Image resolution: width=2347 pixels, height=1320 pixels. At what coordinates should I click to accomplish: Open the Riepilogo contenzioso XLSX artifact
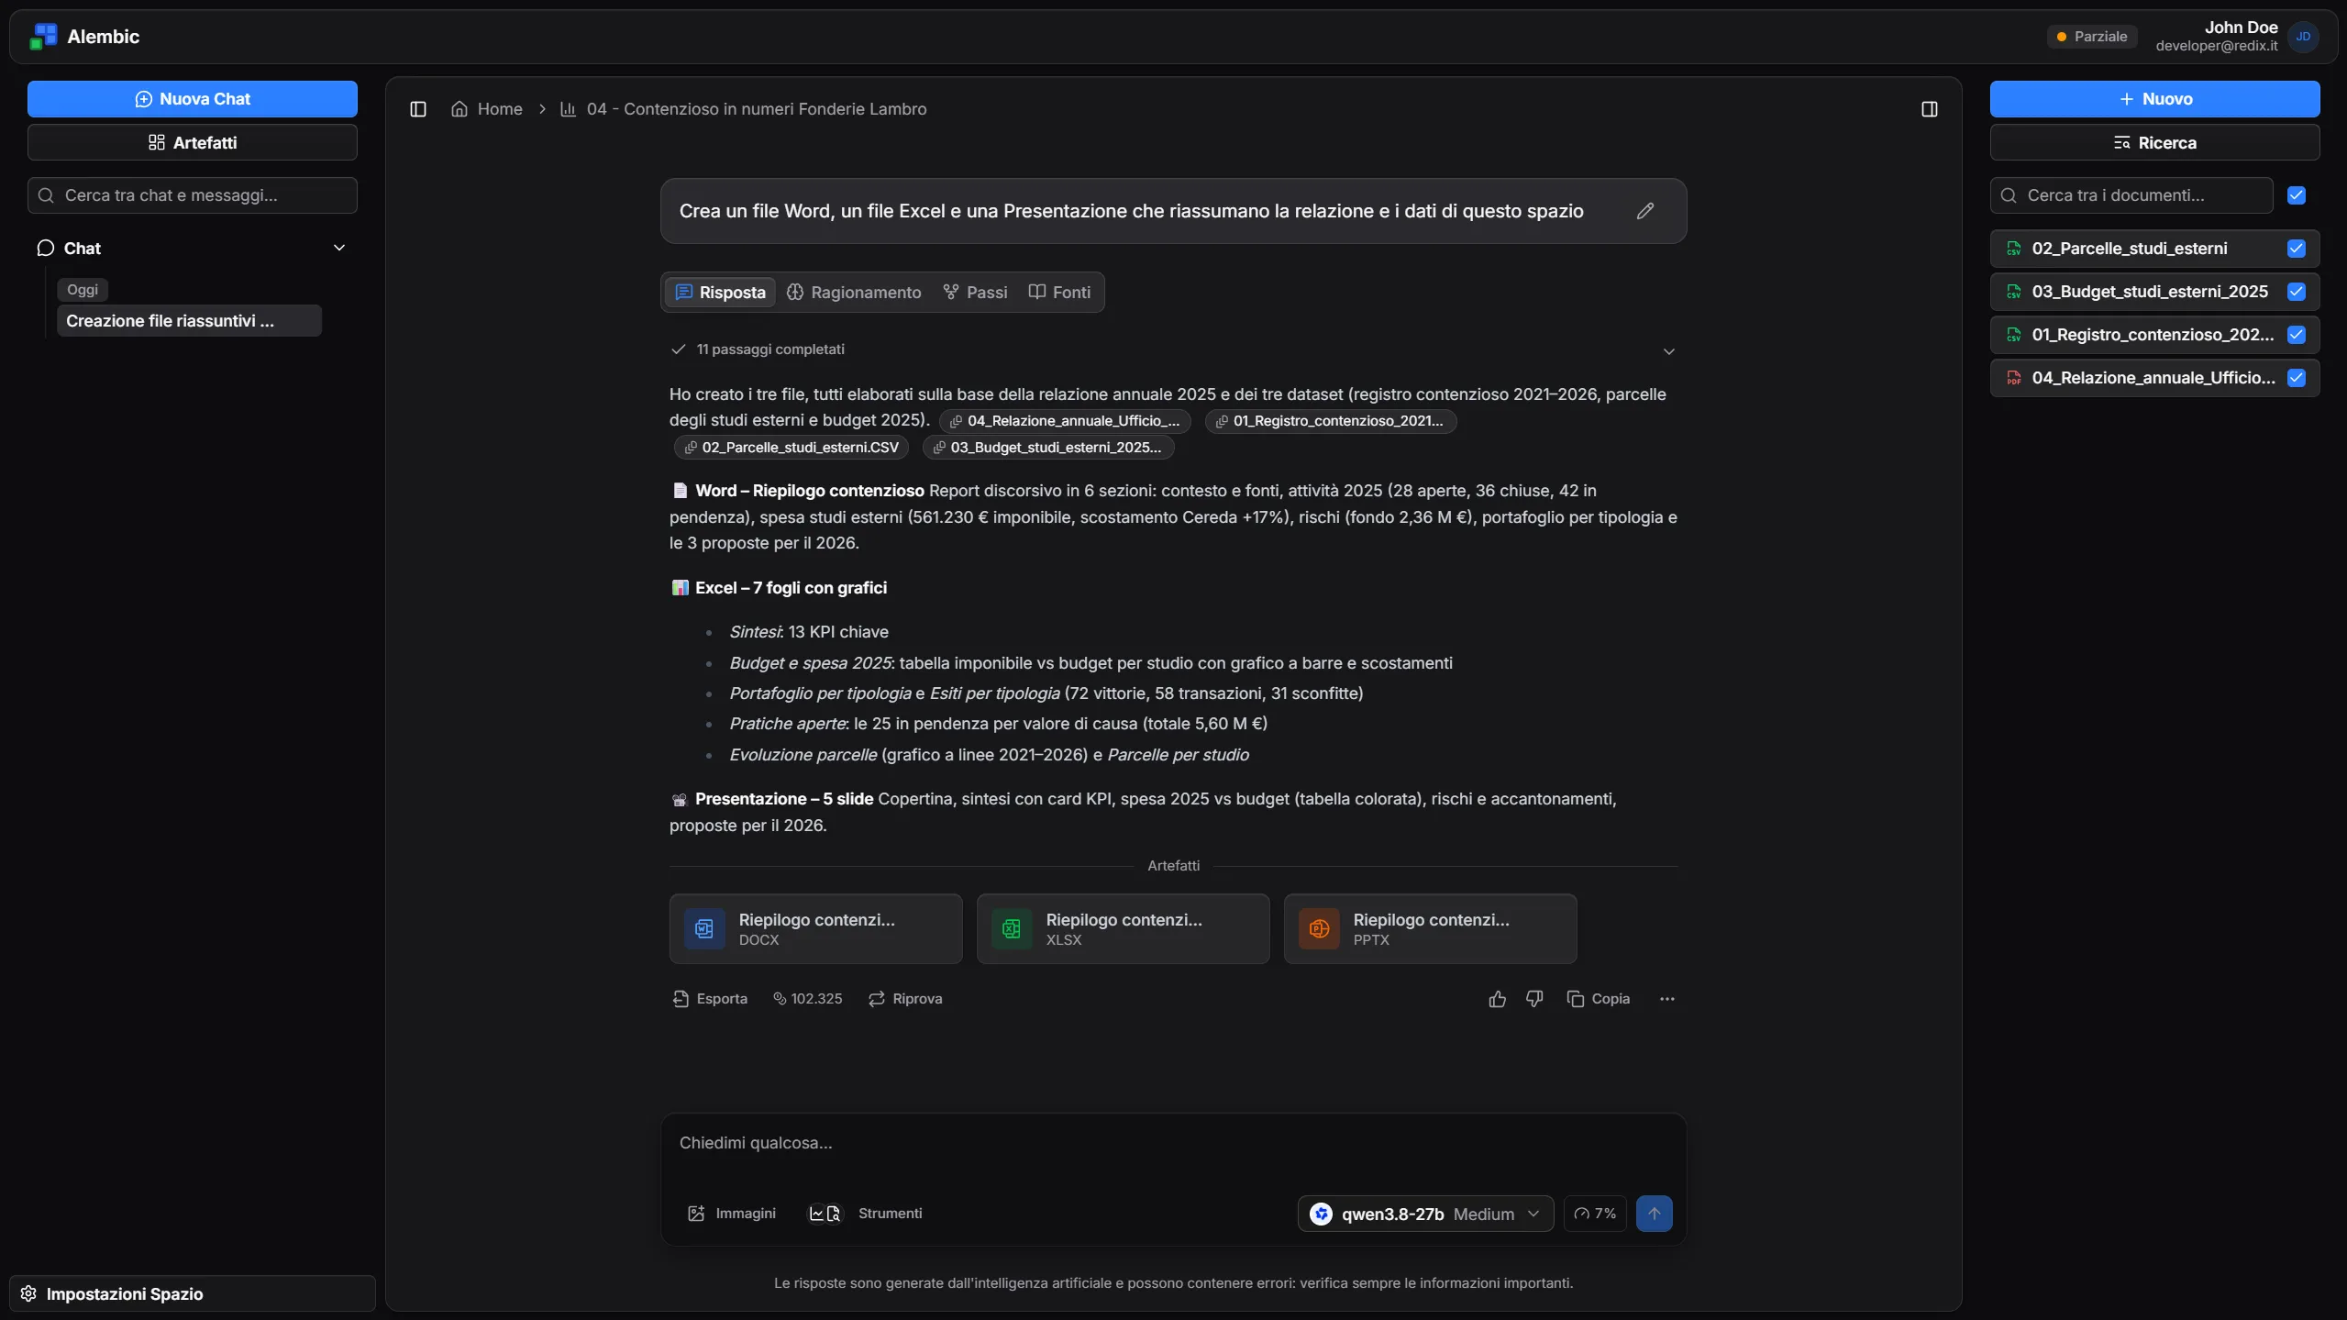(x=1124, y=929)
